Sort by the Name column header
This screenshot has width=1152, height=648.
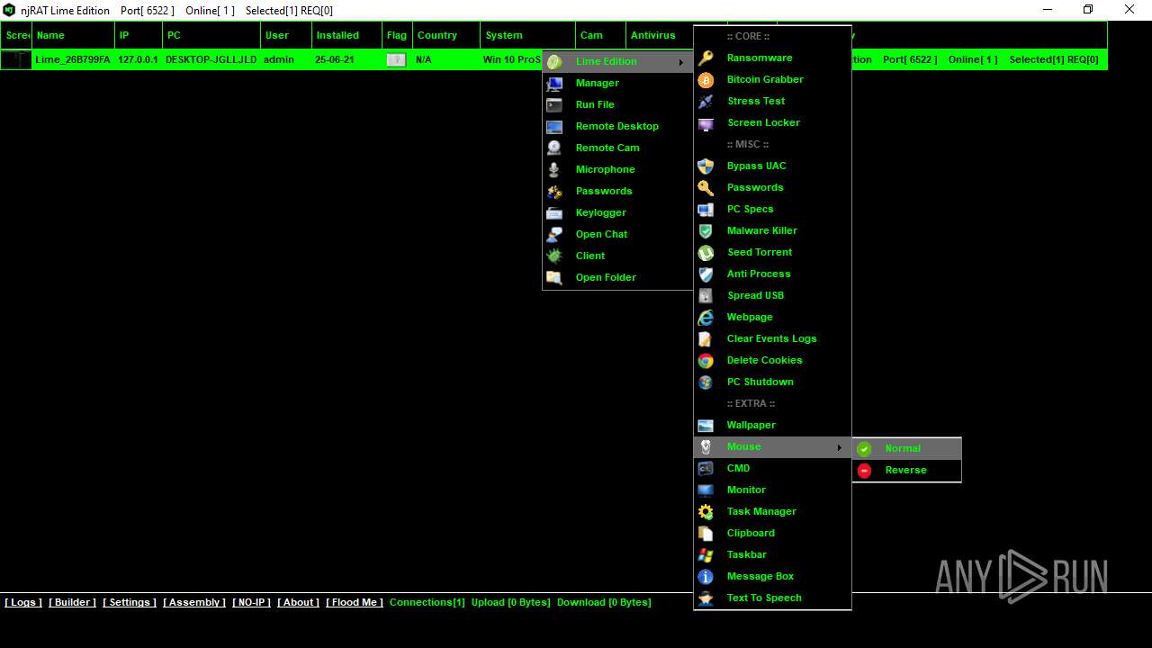tap(74, 35)
